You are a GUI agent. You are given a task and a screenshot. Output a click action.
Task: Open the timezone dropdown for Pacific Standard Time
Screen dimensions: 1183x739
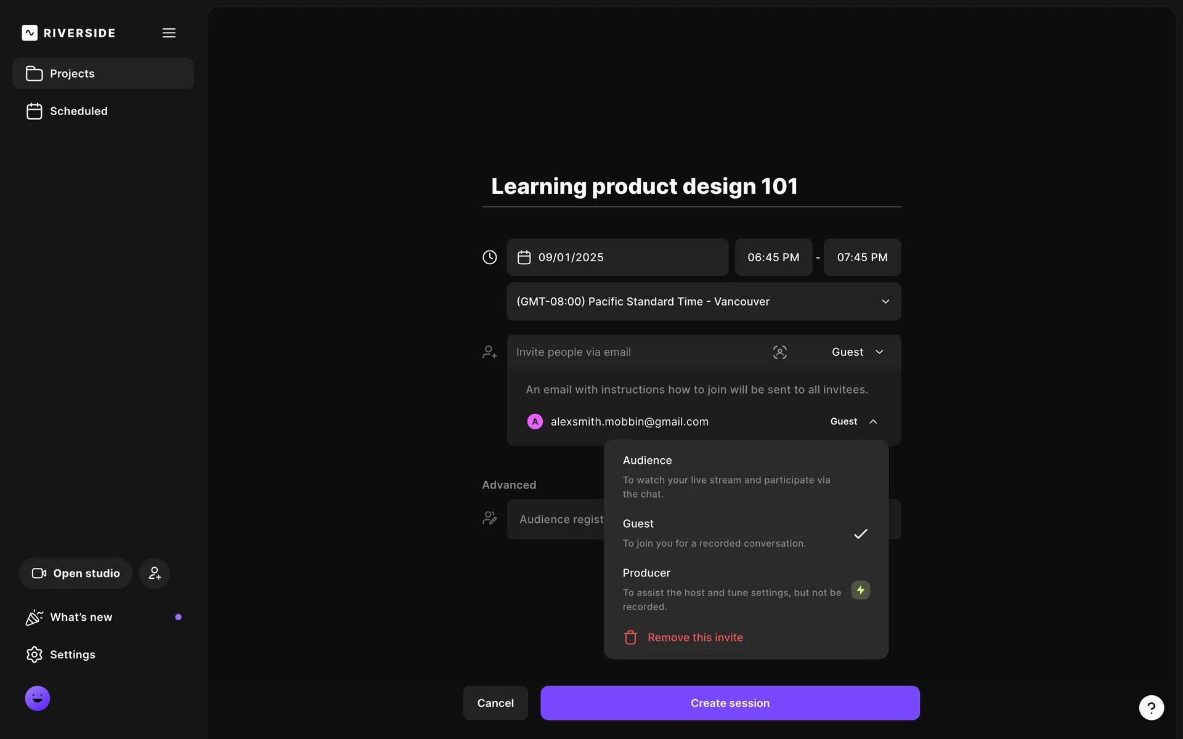point(703,302)
